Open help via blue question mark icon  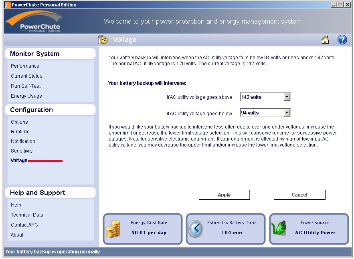(x=342, y=40)
